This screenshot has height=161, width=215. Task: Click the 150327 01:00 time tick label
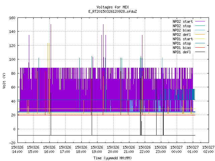(x=192, y=150)
